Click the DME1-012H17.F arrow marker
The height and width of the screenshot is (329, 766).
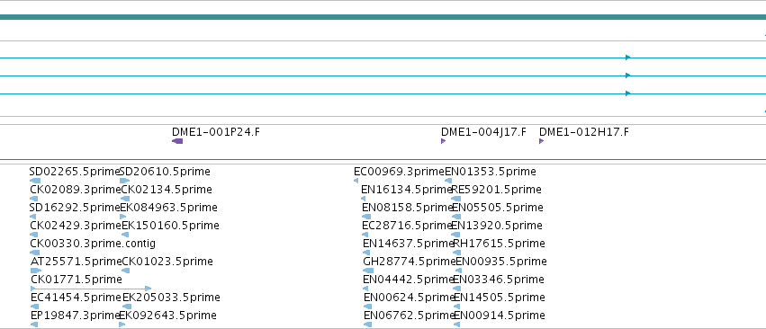click(541, 141)
